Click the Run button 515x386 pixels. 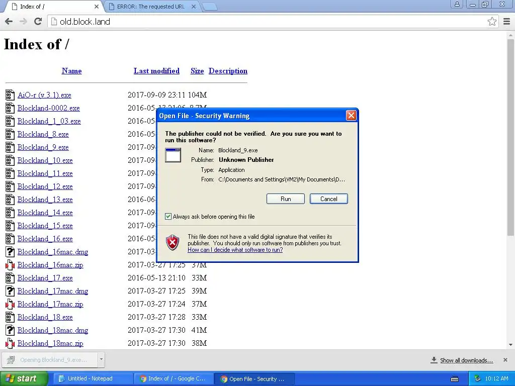click(x=286, y=199)
